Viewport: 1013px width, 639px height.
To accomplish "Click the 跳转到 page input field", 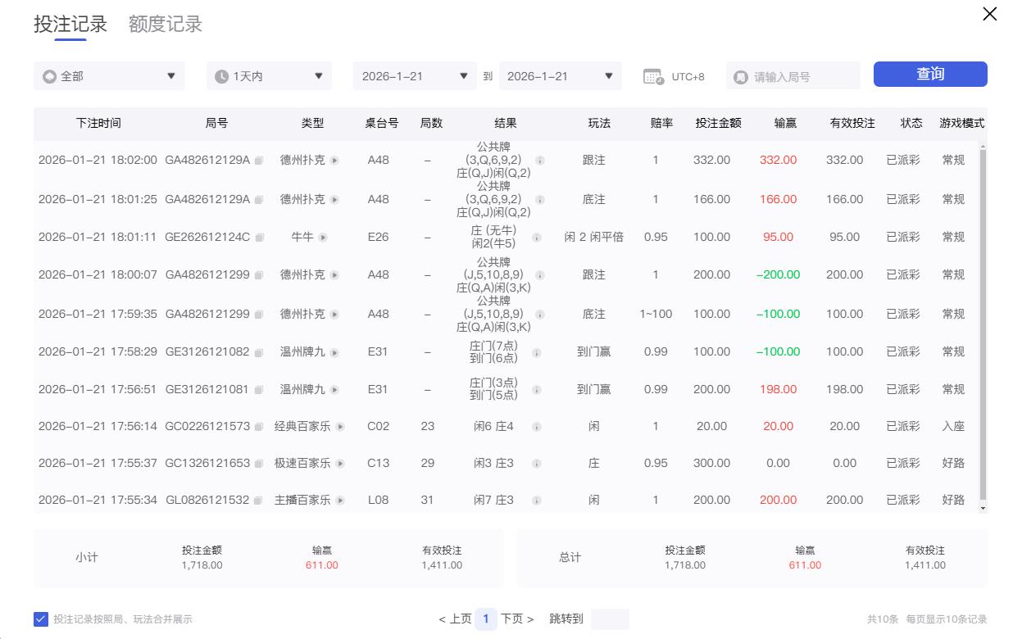I will (x=610, y=619).
